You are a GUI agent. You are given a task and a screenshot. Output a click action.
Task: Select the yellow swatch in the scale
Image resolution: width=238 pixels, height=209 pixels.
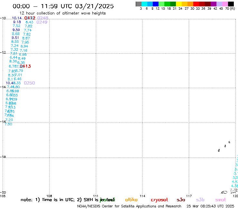pyautogui.click(x=179, y=4)
